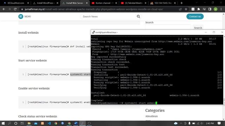
Task: Click the share page icon in address bar
Action: [x=180, y=9]
